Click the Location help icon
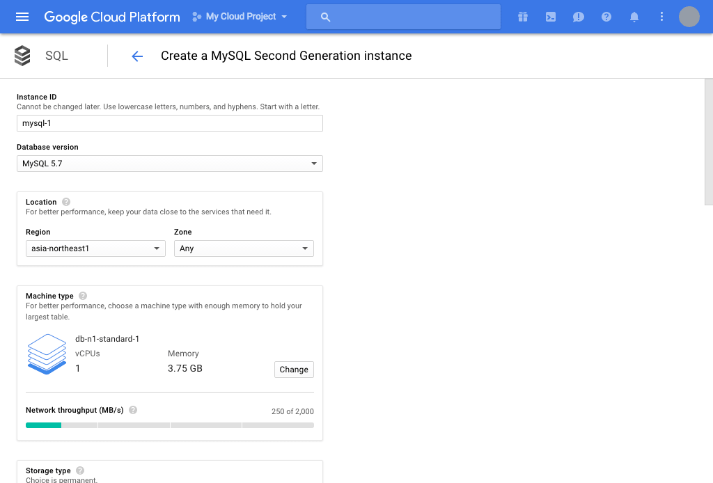 66,202
